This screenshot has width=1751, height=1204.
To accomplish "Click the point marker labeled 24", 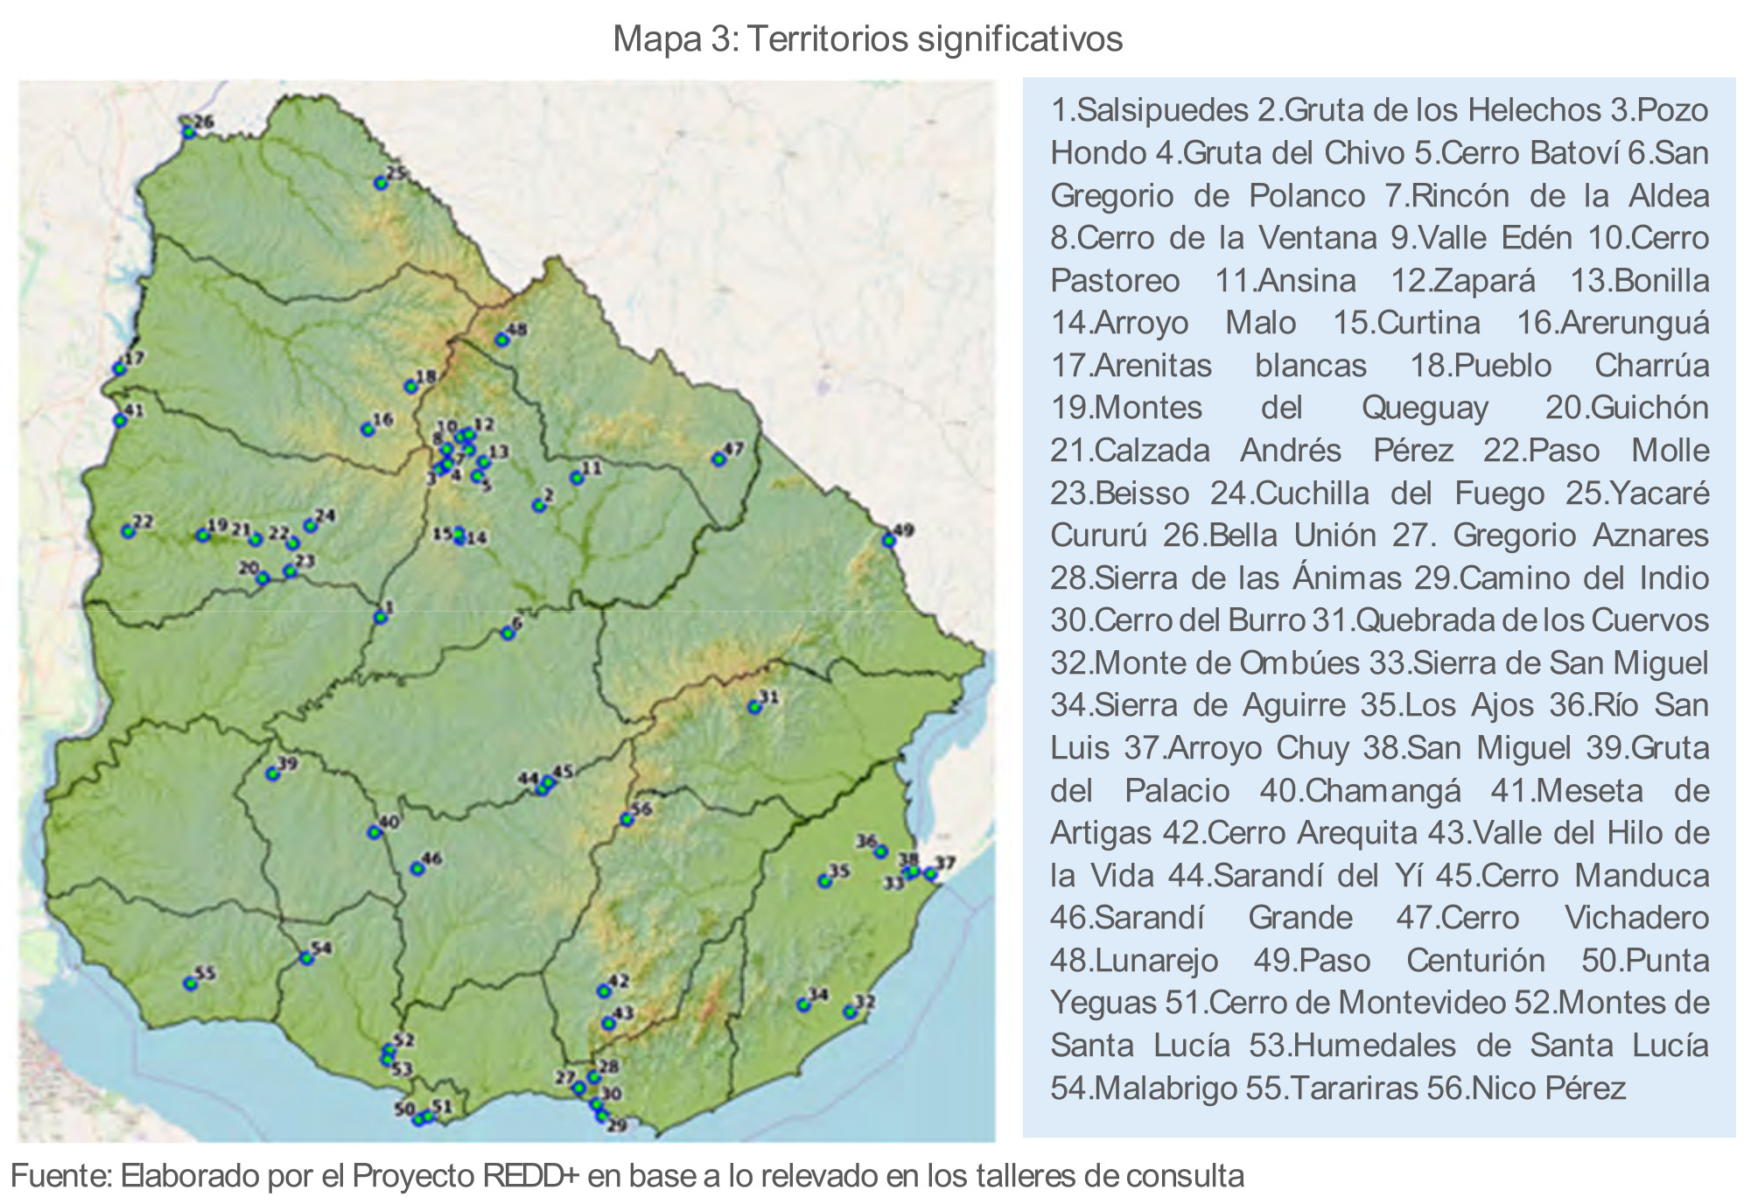I will (x=310, y=526).
